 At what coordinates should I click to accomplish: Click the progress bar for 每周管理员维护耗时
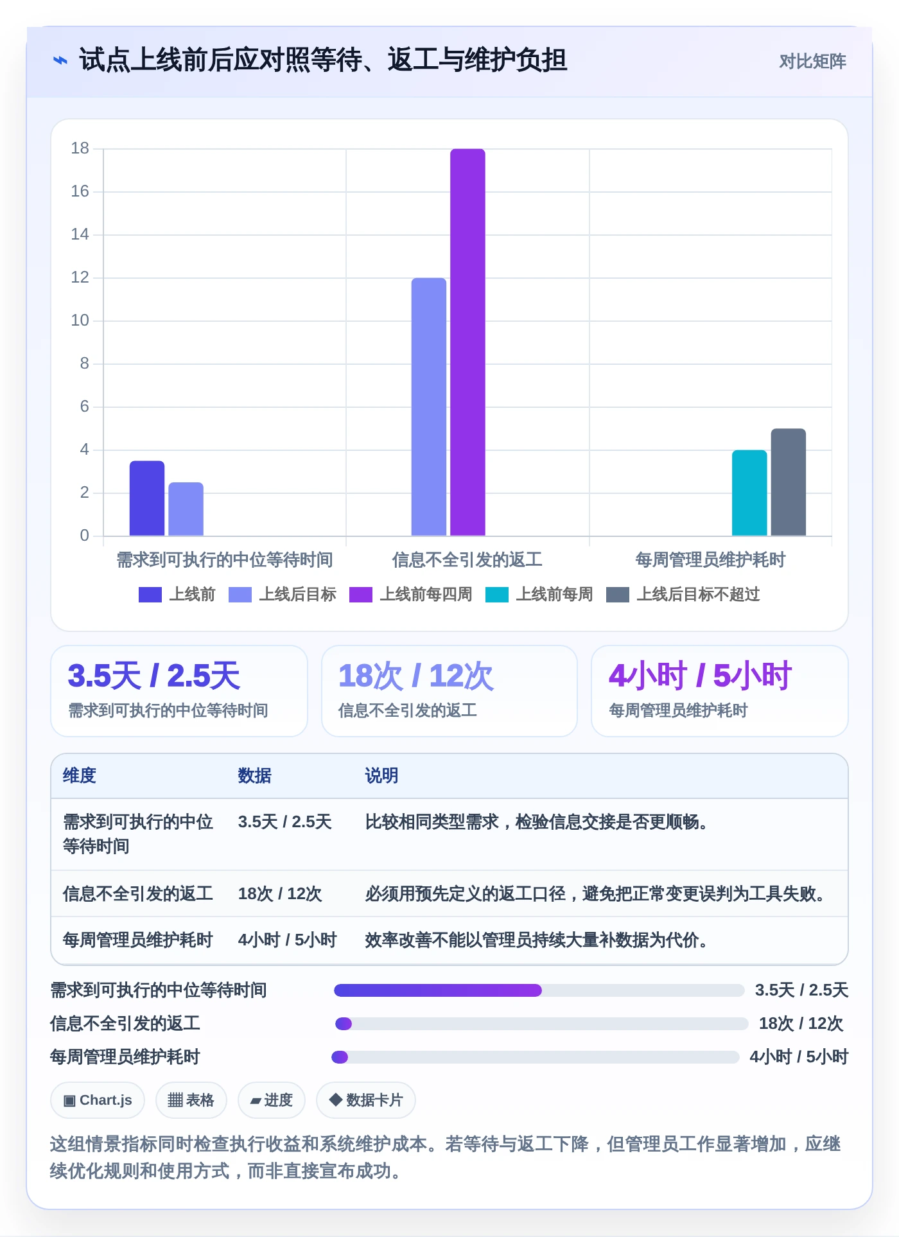tap(536, 1057)
